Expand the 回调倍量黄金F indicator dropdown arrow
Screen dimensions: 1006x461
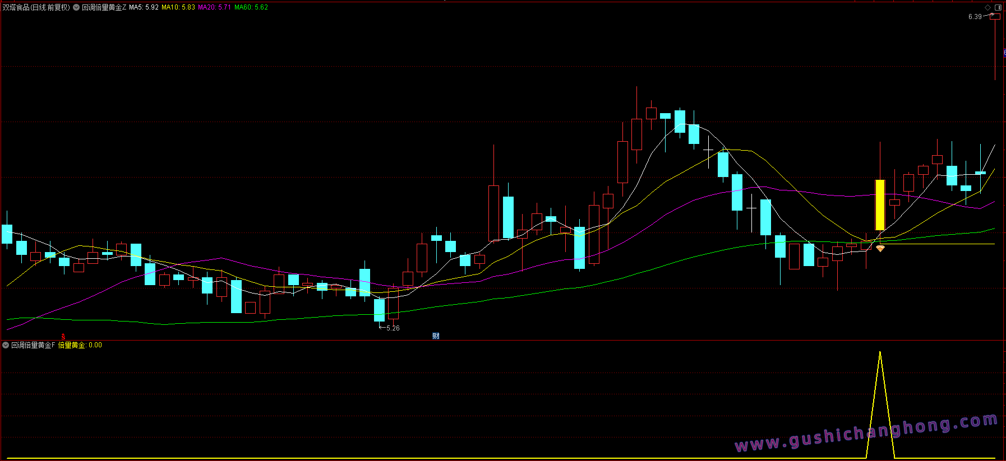tap(6, 345)
